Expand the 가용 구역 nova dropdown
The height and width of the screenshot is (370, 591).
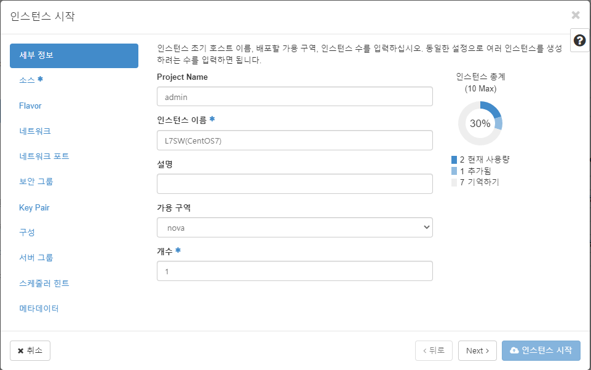[295, 228]
